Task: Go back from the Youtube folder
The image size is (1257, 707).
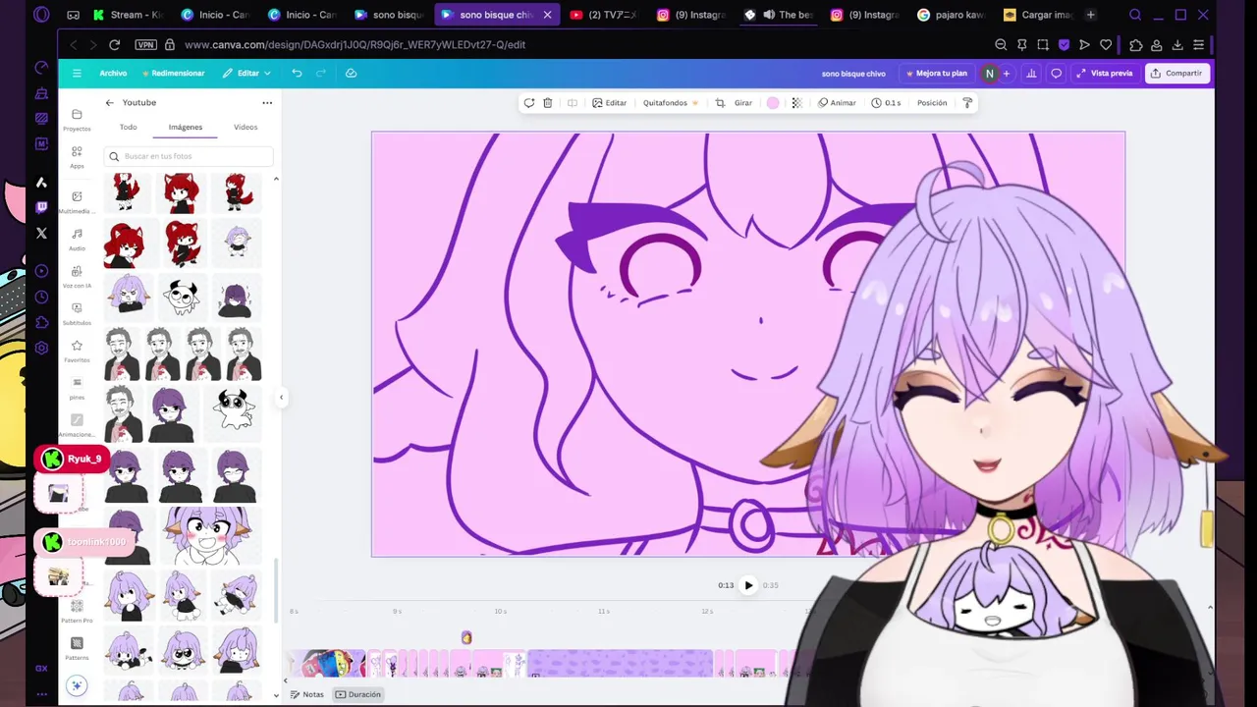Action: pos(110,102)
